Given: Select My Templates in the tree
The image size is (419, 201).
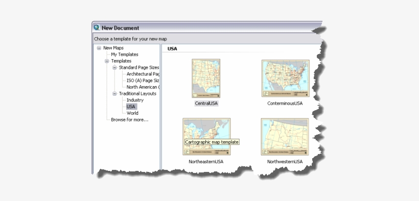Looking at the screenshot, I should point(125,55).
